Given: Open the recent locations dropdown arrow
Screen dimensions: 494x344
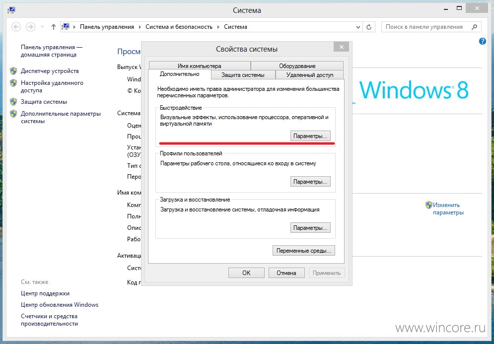Looking at the screenshot, I should 42,27.
